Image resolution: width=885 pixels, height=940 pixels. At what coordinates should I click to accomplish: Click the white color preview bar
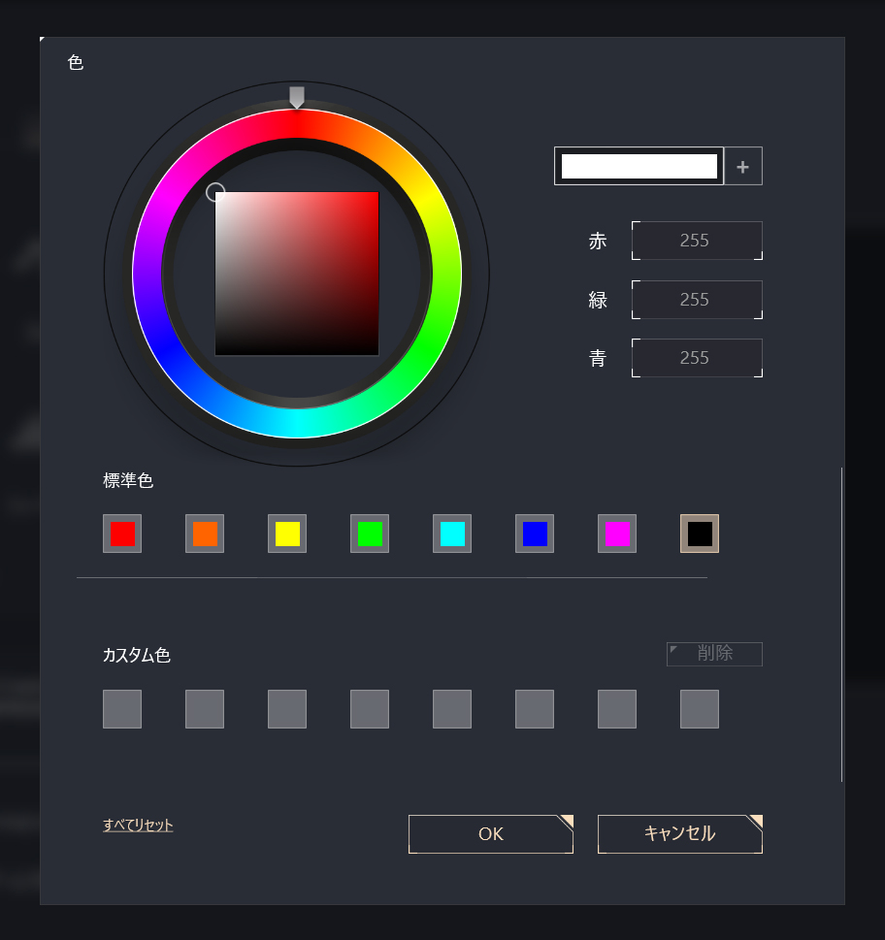pyautogui.click(x=639, y=166)
